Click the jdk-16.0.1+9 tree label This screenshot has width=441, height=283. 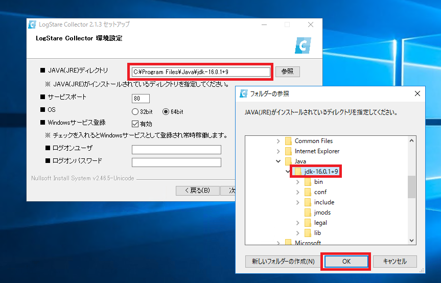321,172
